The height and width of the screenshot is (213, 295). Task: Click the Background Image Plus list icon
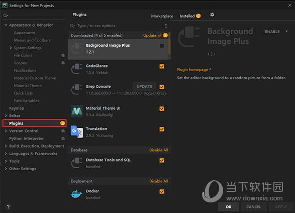coord(77,48)
